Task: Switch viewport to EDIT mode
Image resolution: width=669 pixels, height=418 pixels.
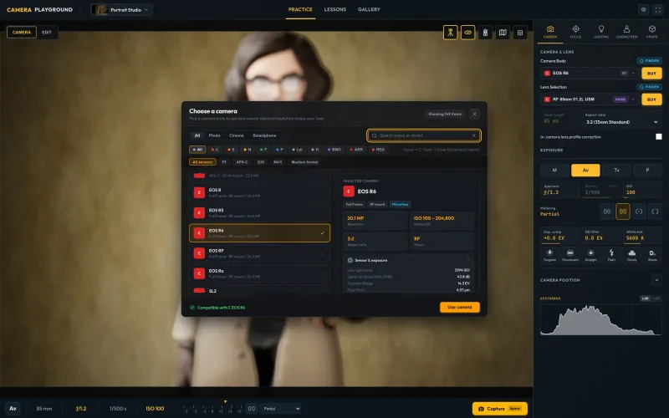Action: (47, 33)
